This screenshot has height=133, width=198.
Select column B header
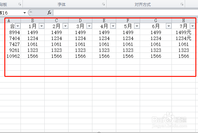32,20
